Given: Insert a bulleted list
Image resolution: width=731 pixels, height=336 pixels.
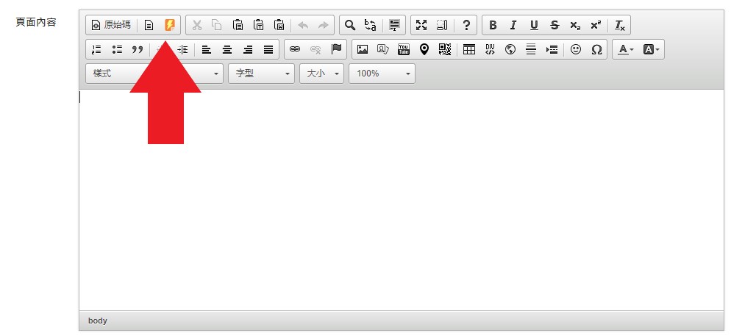Looking at the screenshot, I should click(x=117, y=49).
